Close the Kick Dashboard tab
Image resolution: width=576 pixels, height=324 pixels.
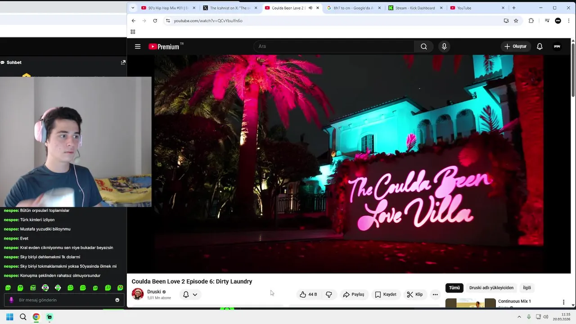point(441,8)
